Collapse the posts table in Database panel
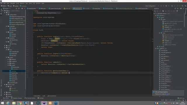The width and height of the screenshot is (187, 105). click(160, 20)
